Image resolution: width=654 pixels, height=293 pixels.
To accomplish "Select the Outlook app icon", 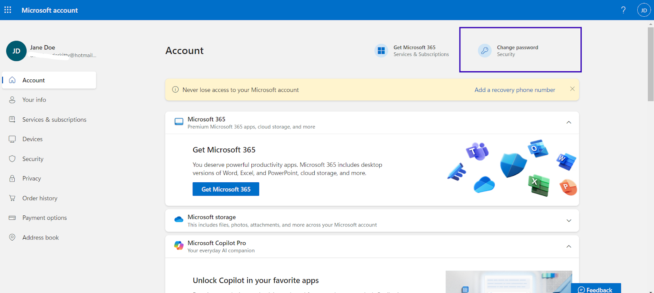I will 538,148.
